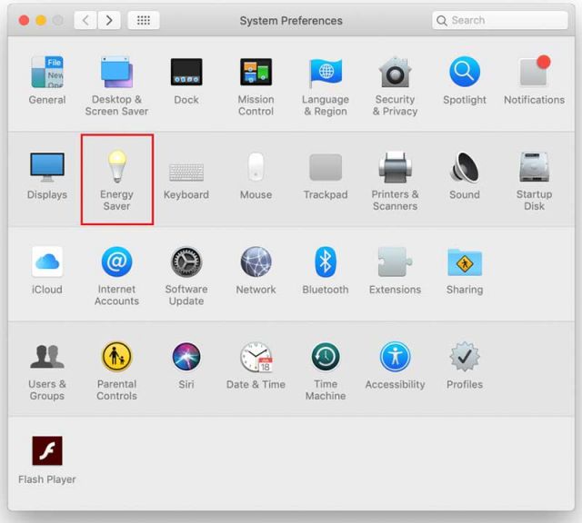Open the Energy Saver preferences
Viewport: 582px width, 523px height.
pyautogui.click(x=116, y=168)
